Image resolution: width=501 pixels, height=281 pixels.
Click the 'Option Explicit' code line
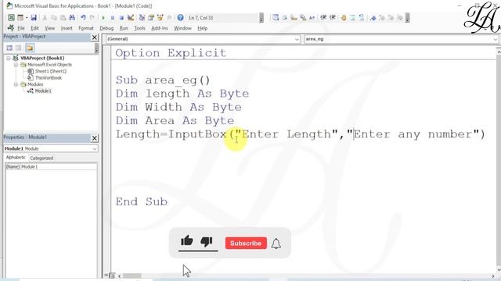(x=171, y=53)
